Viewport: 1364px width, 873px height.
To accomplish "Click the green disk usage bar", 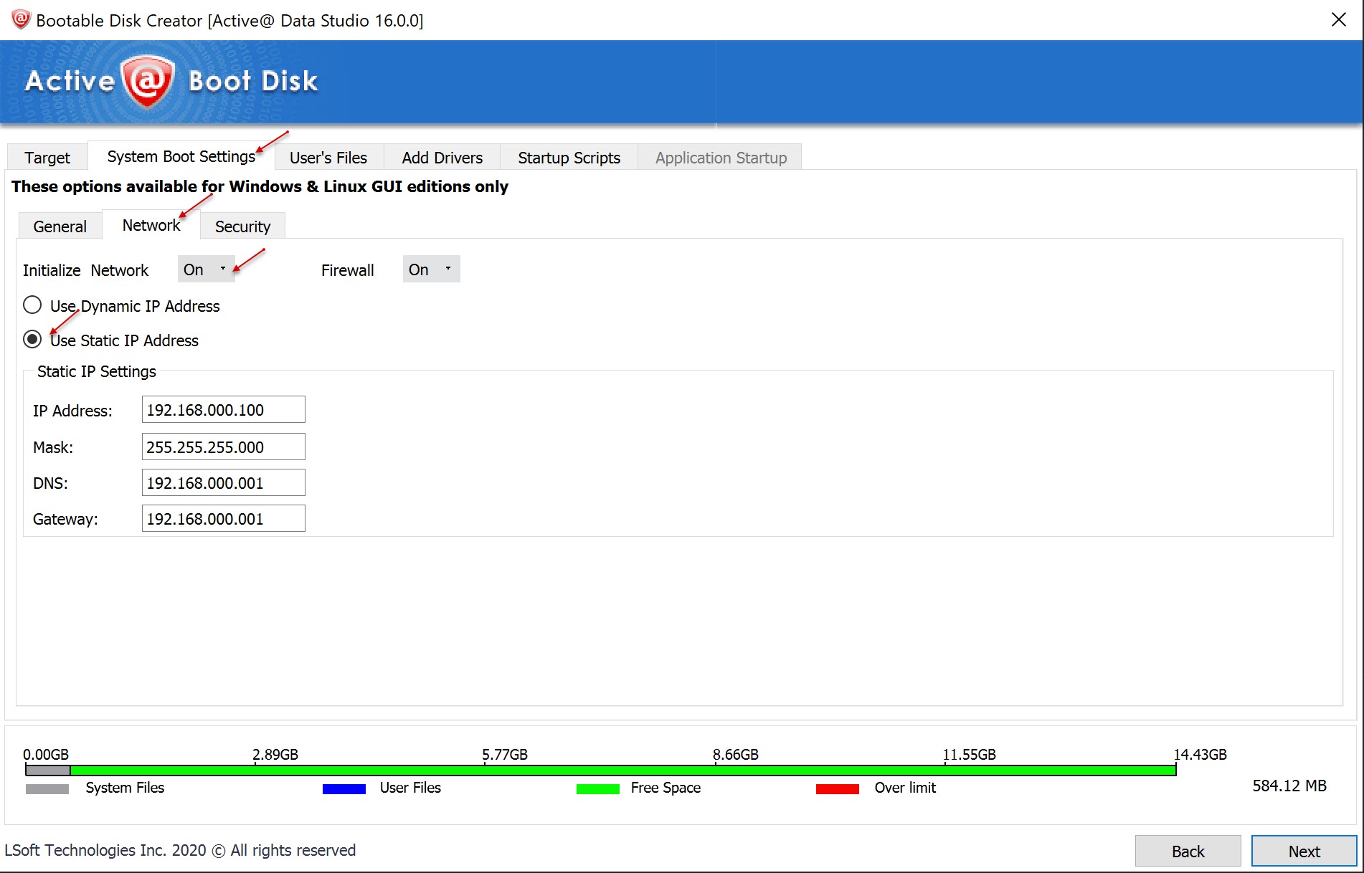I will (x=622, y=771).
